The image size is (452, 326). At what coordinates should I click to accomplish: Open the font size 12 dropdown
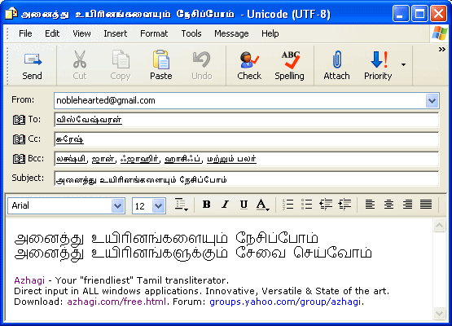point(159,206)
